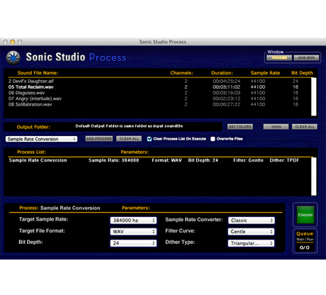326x295 pixels.
Task: Click the green Execute button
Action: [x=305, y=215]
